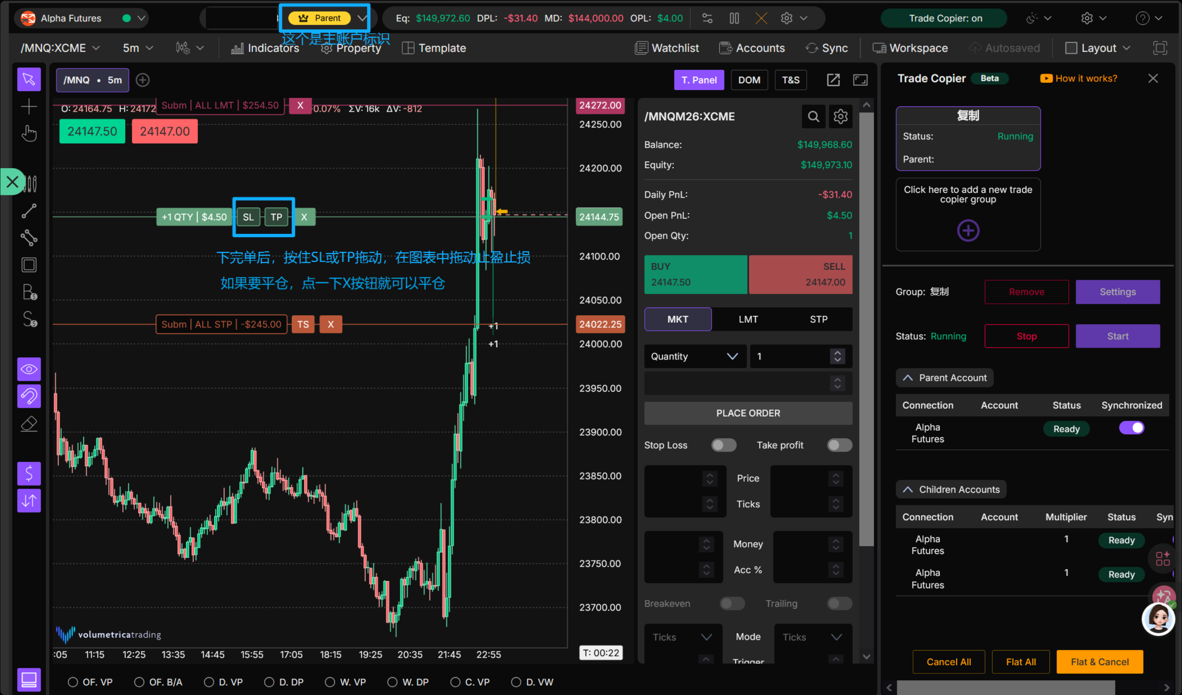Select the LMT order type tab
The image size is (1182, 695).
pos(748,319)
